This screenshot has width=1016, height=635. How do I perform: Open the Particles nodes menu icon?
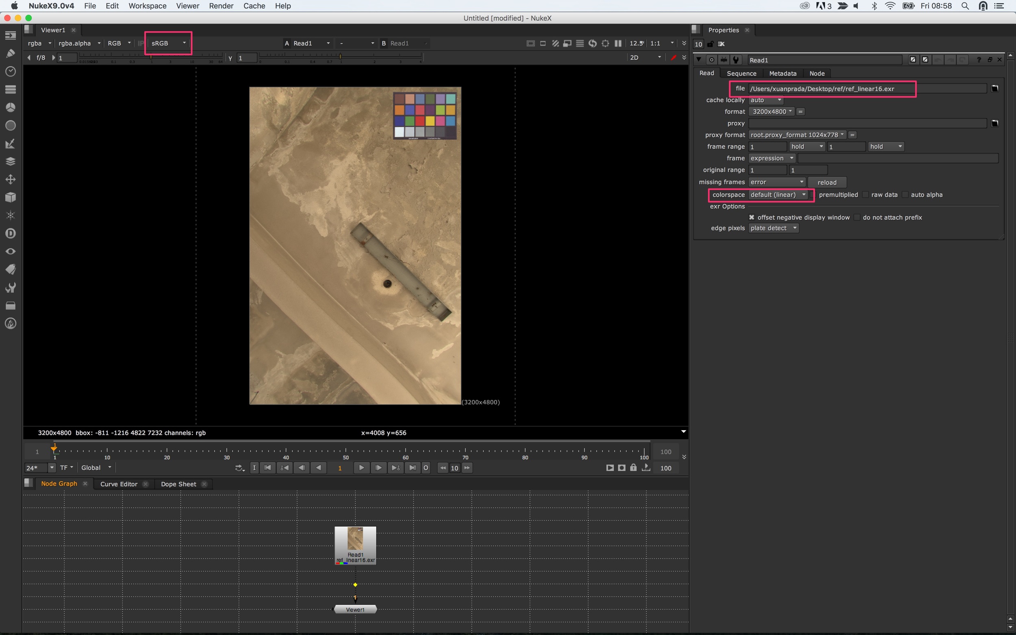click(x=11, y=215)
